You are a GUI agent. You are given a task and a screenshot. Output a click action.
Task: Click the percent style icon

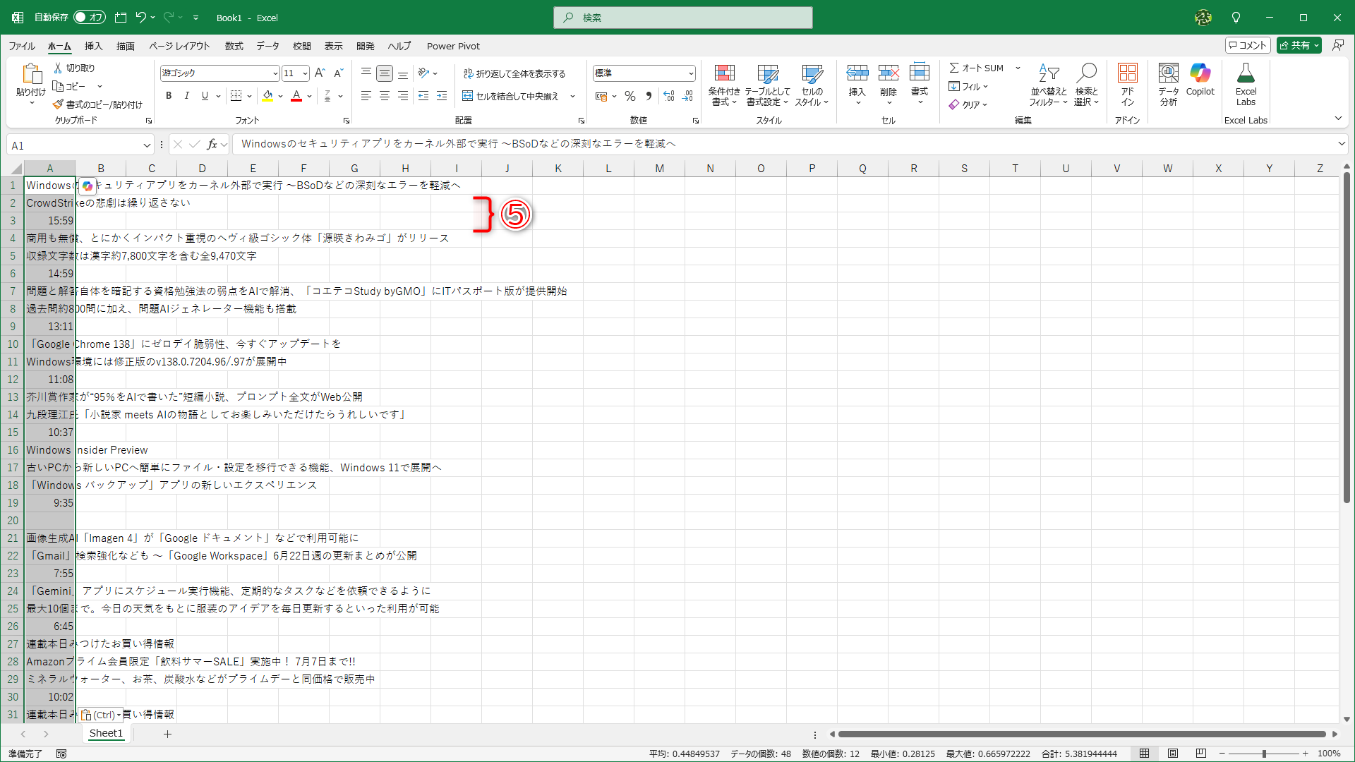pos(630,96)
